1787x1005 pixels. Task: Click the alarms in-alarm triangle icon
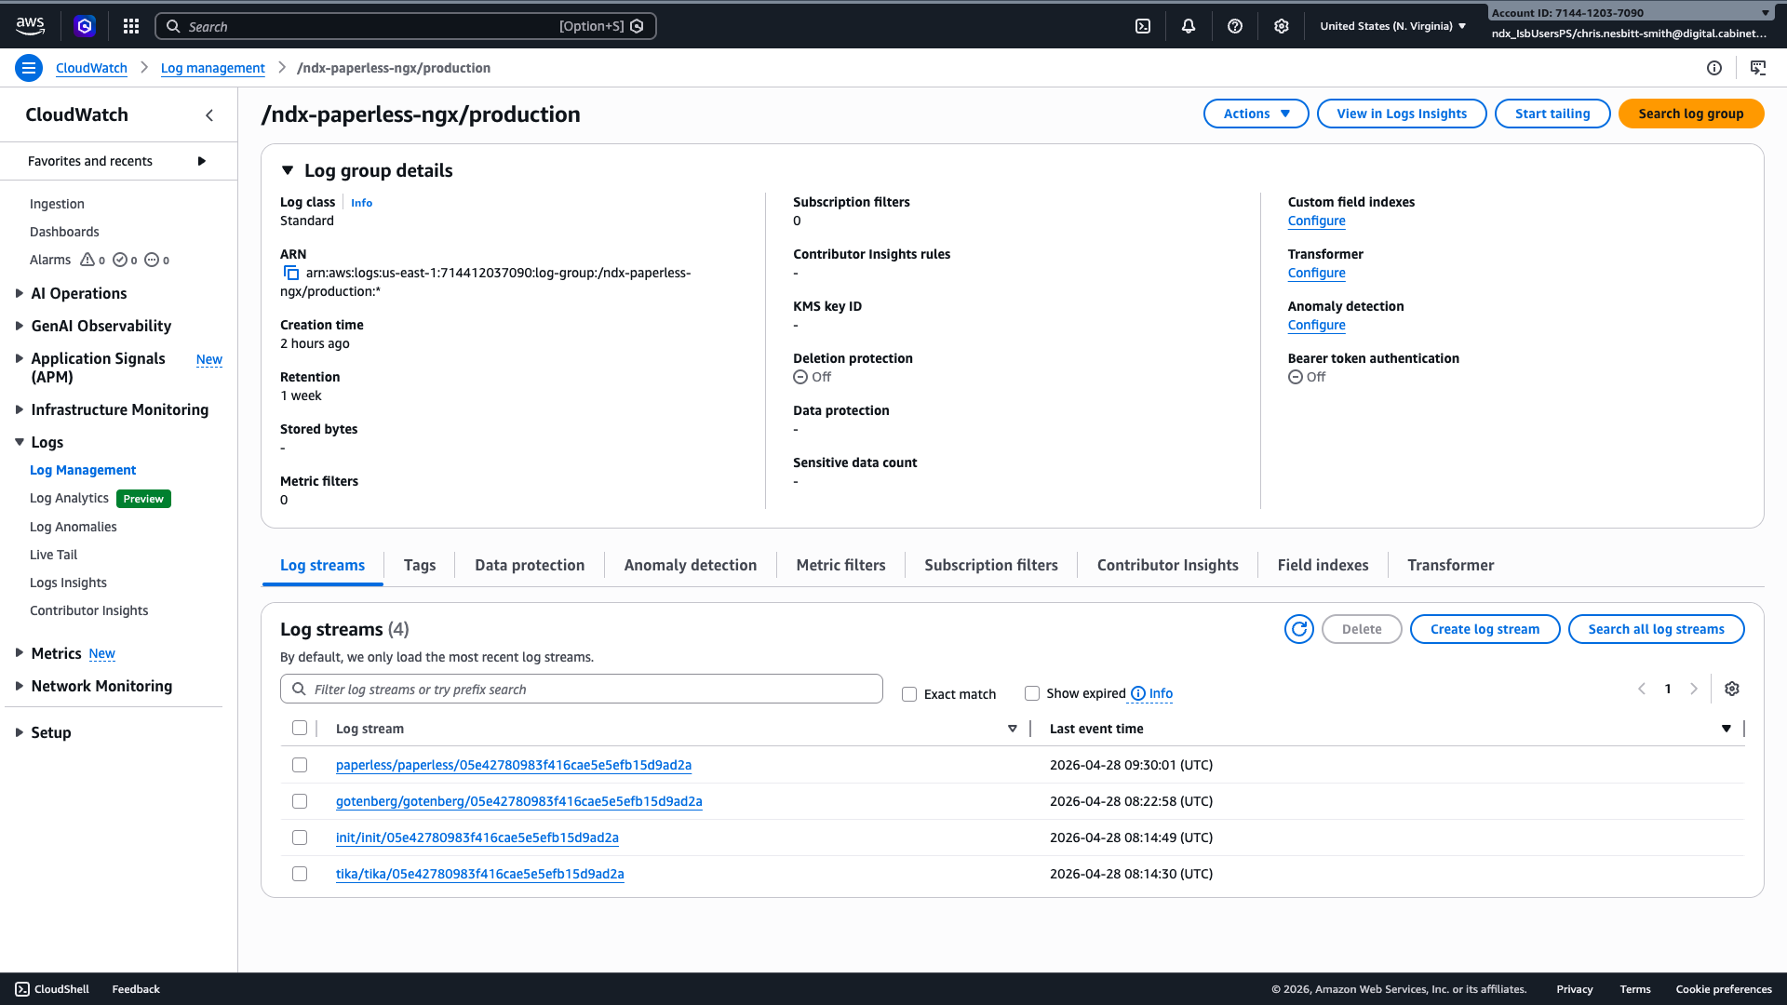pyautogui.click(x=87, y=260)
